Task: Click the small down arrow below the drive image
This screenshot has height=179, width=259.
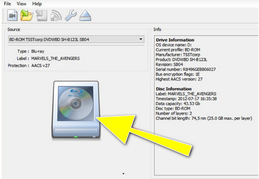Action: [123, 174]
